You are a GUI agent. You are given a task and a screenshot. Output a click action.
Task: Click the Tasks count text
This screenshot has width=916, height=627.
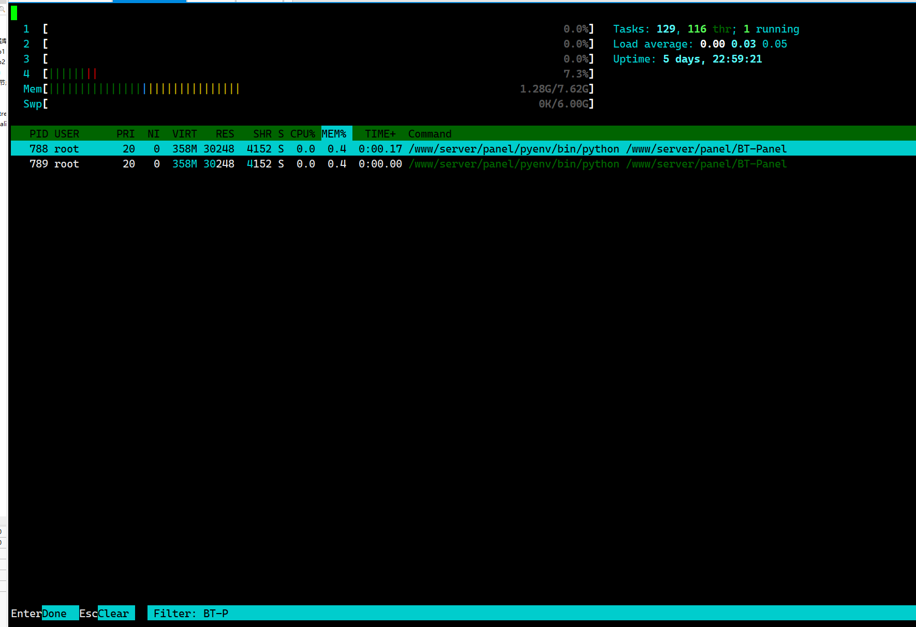pyautogui.click(x=706, y=29)
